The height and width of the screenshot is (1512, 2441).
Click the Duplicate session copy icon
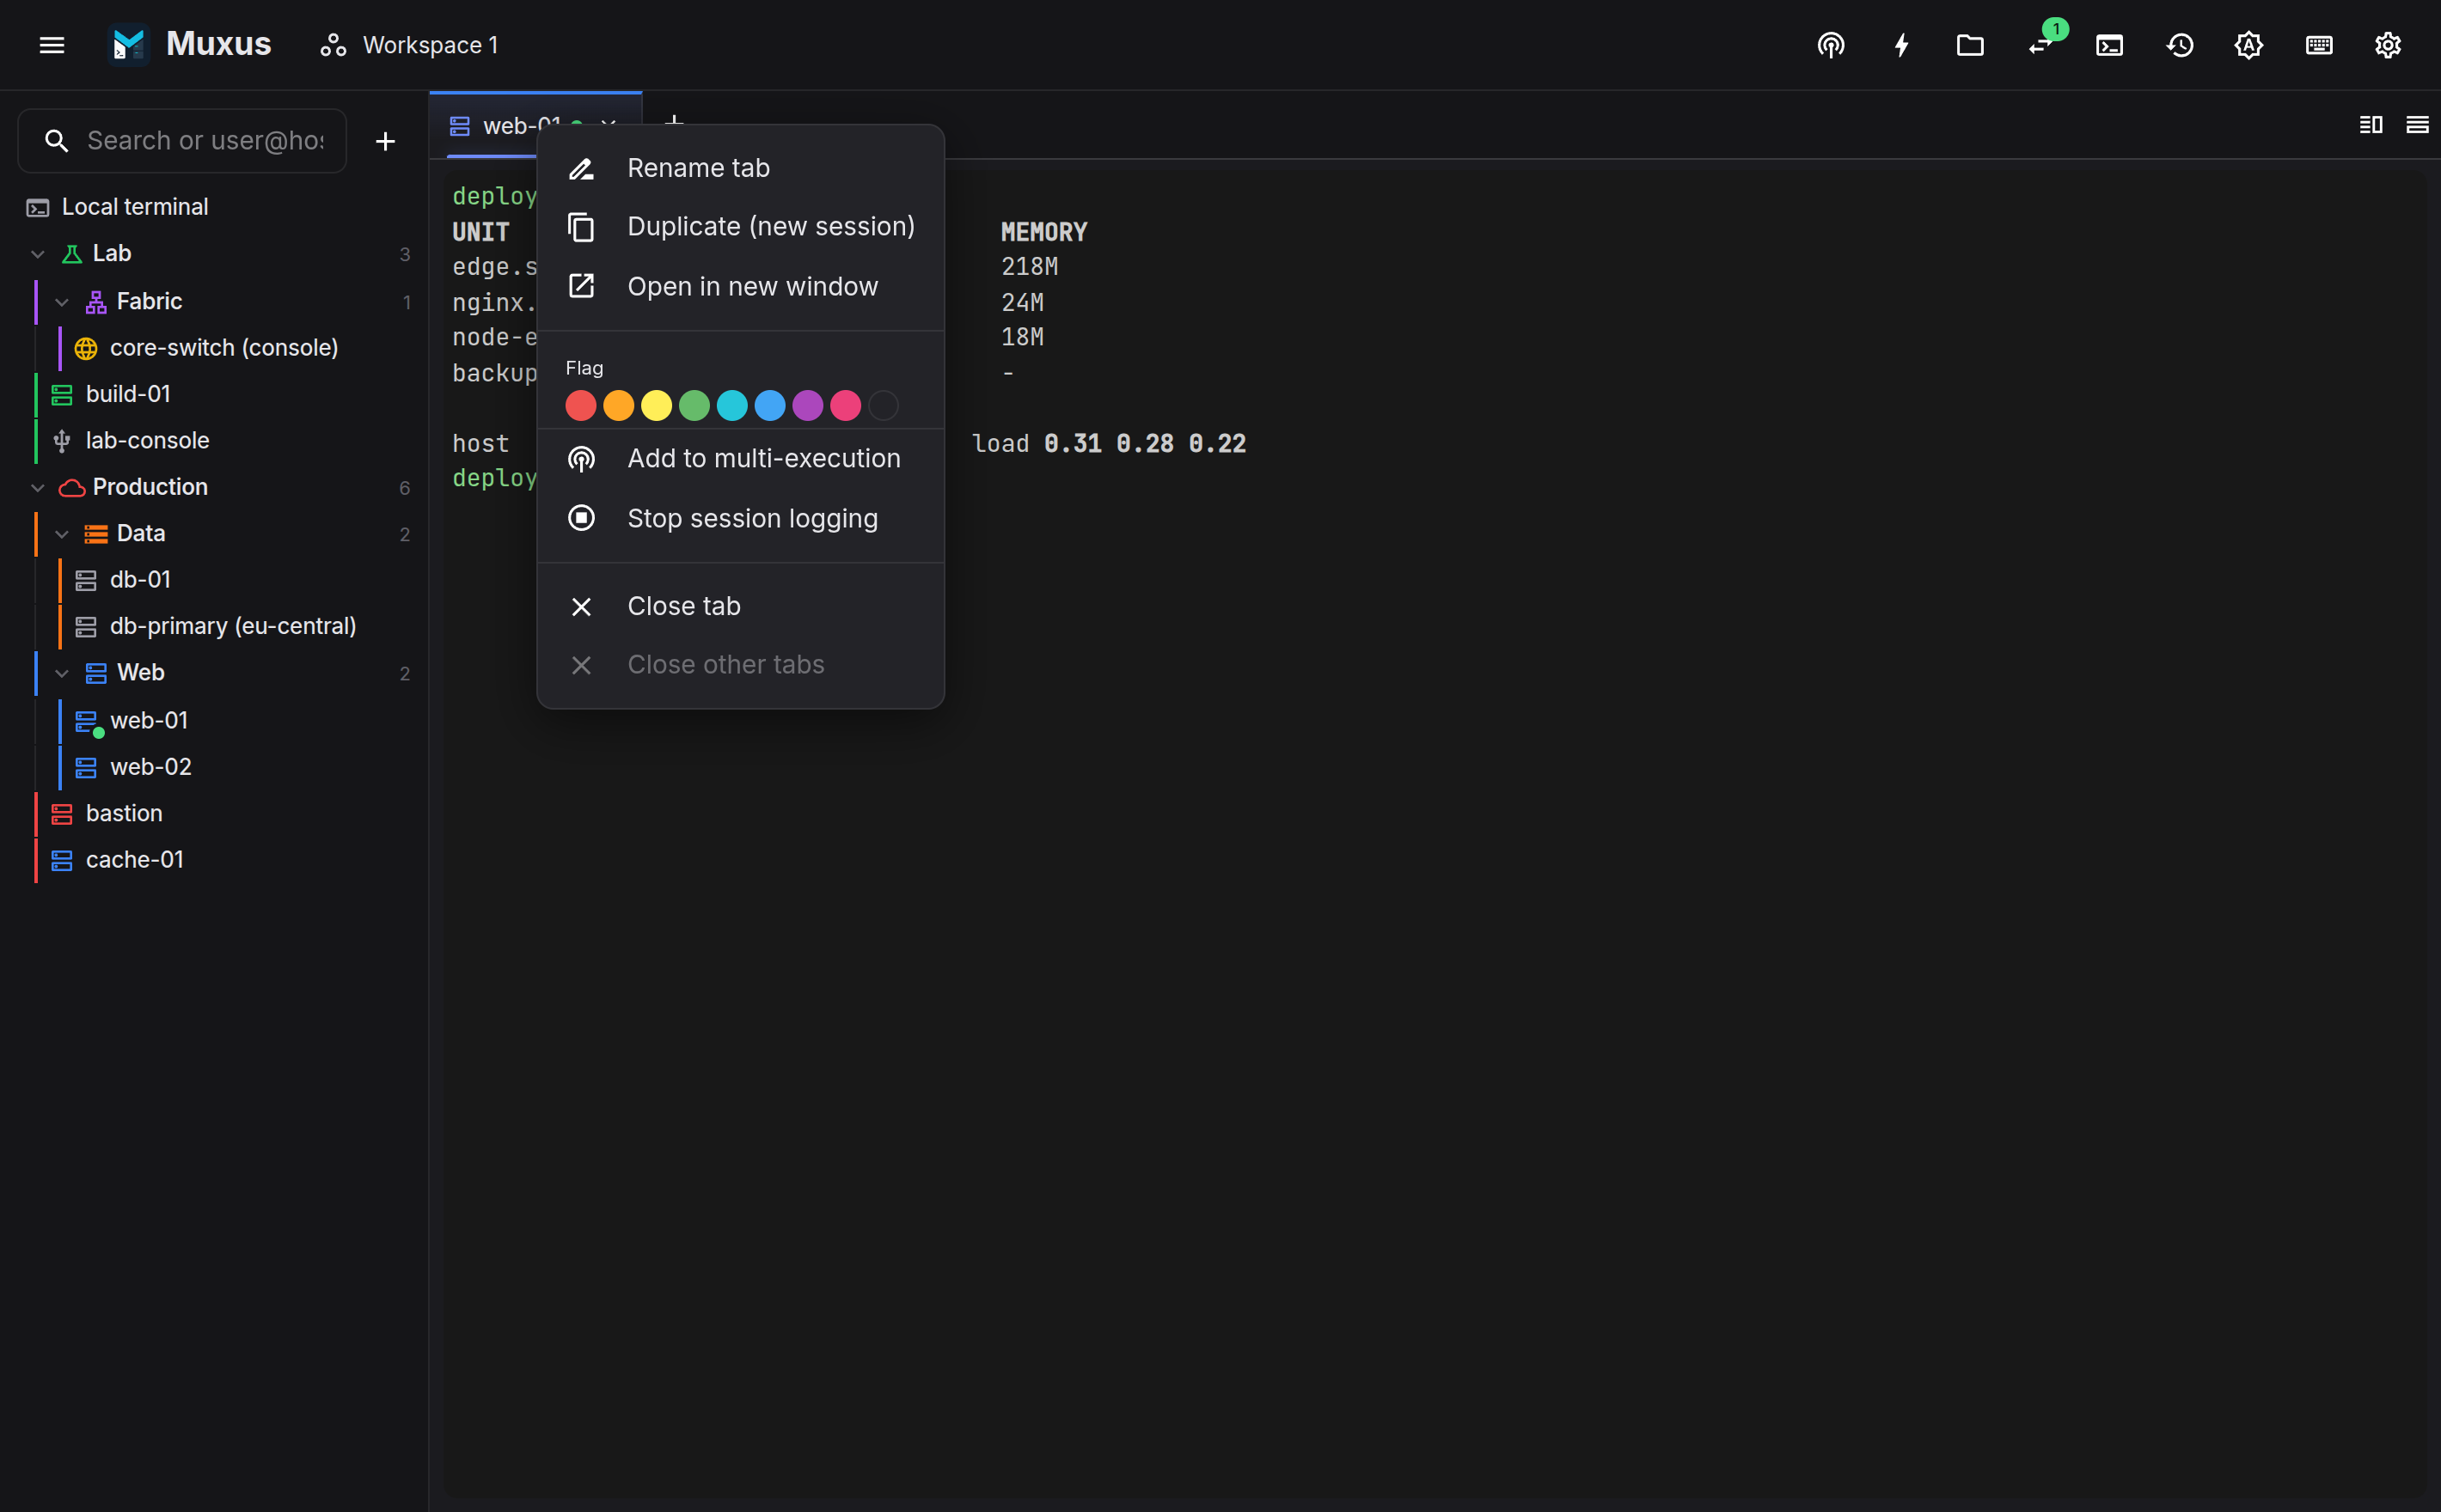pos(581,227)
